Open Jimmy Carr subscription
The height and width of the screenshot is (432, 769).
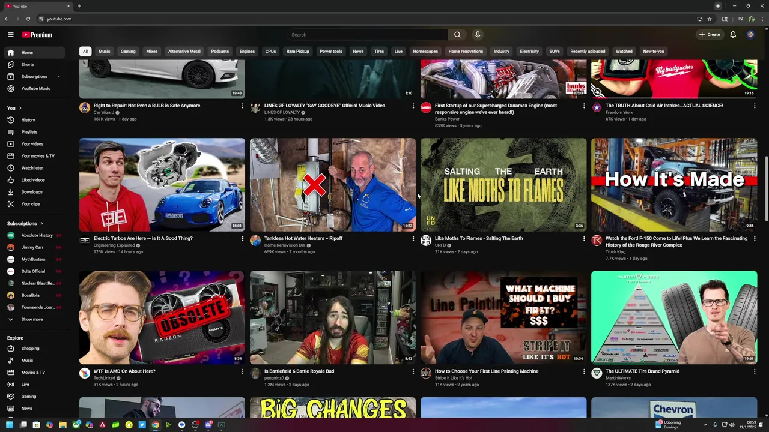click(x=34, y=247)
